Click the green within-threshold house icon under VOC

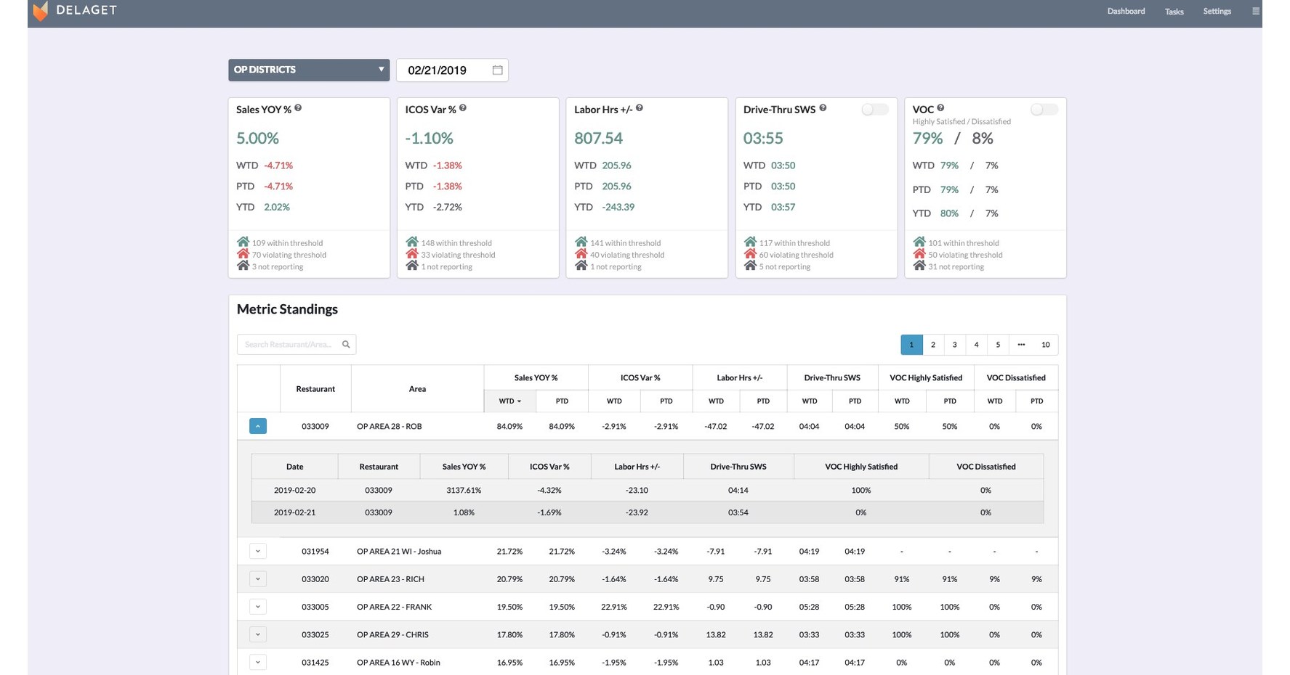[x=919, y=242]
